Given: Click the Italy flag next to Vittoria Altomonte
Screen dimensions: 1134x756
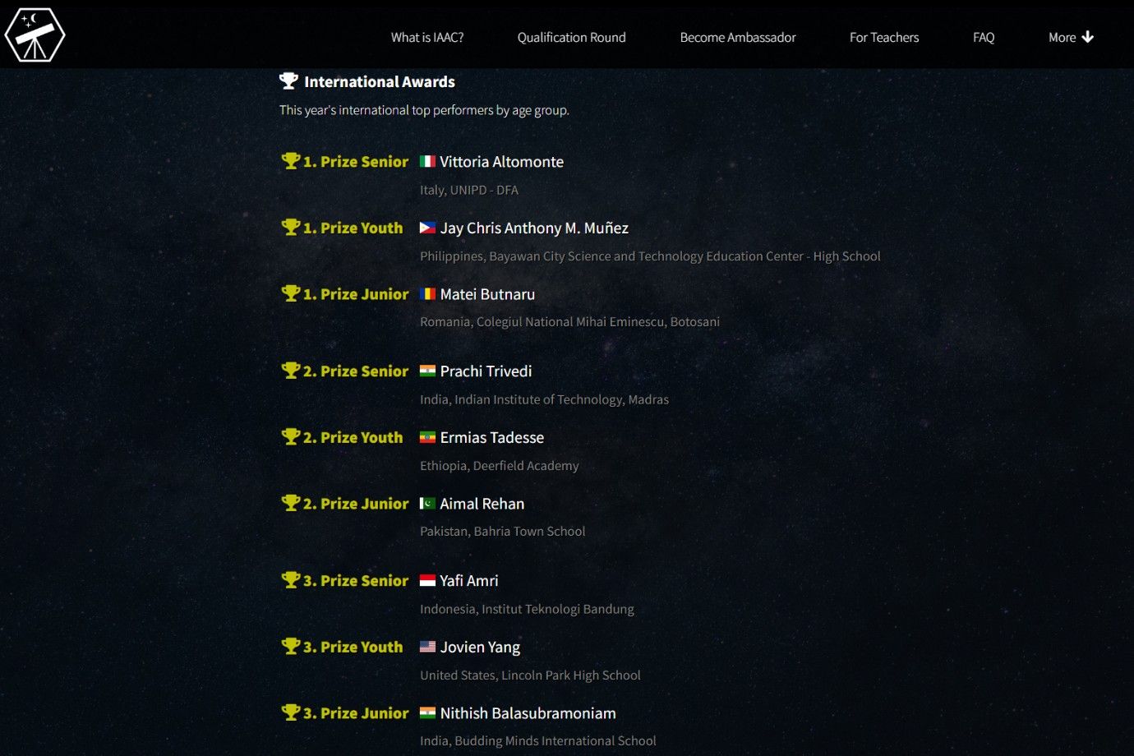Looking at the screenshot, I should [x=427, y=162].
